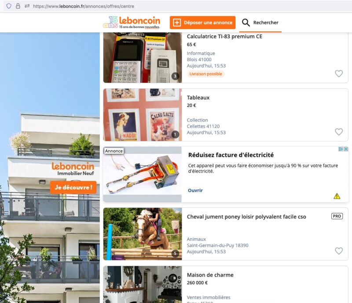Click the horse jumping listing photo

(143, 234)
